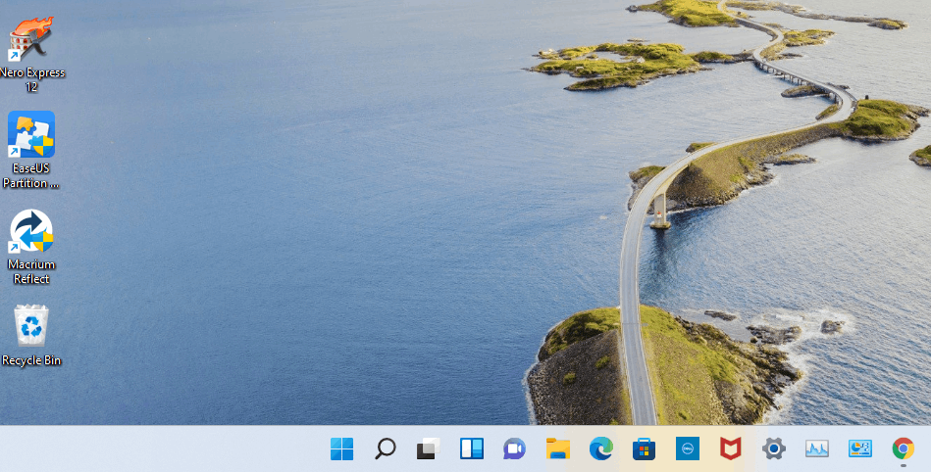The width and height of the screenshot is (931, 472).
Task: Open the Microsoft Store
Action: click(644, 449)
